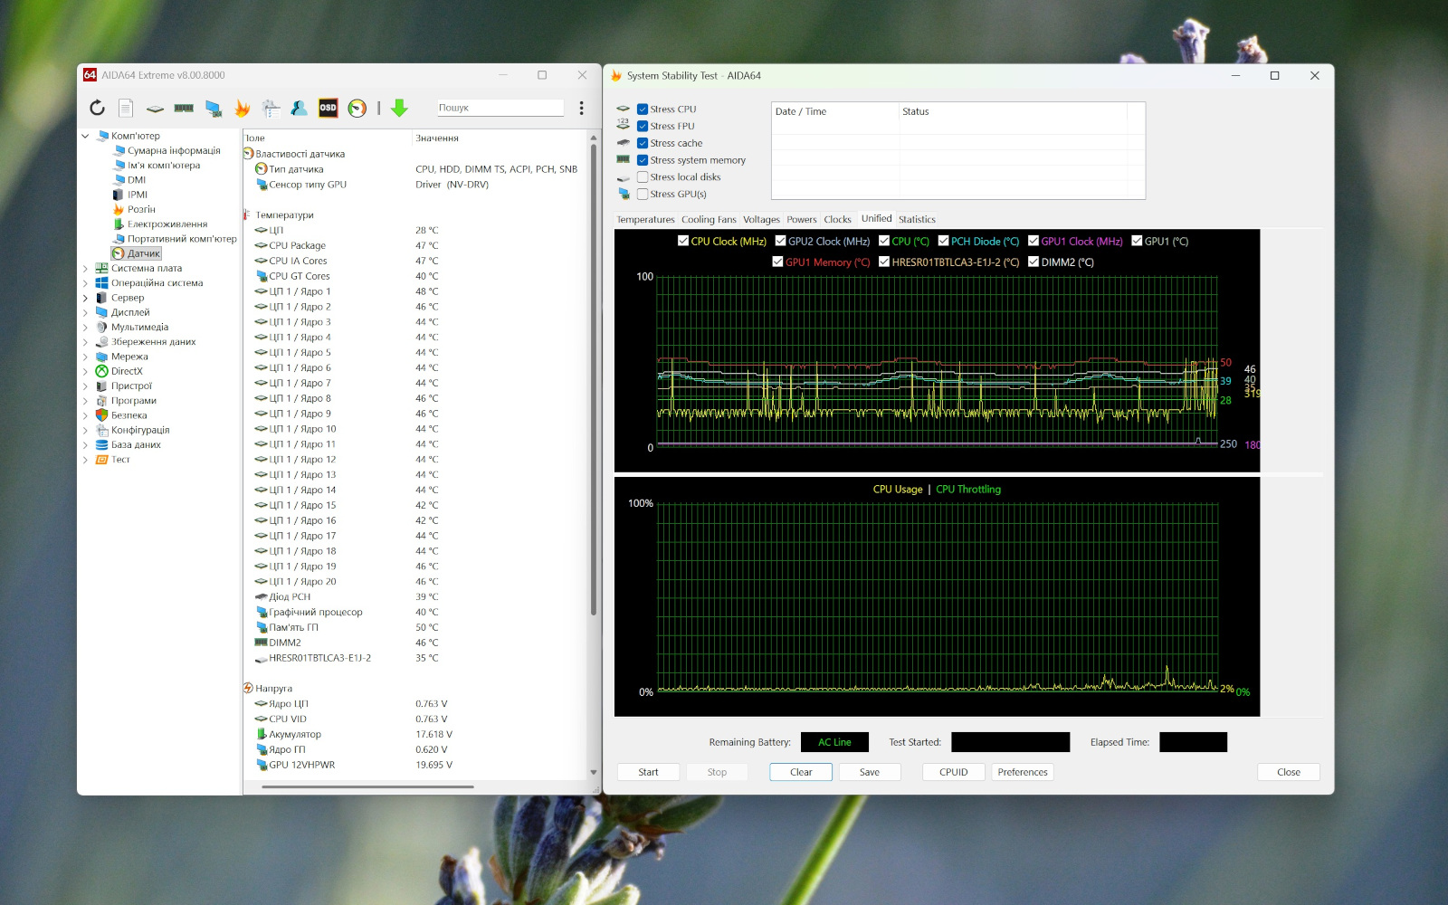Click the sensor list vertical scrollbar

594,452
